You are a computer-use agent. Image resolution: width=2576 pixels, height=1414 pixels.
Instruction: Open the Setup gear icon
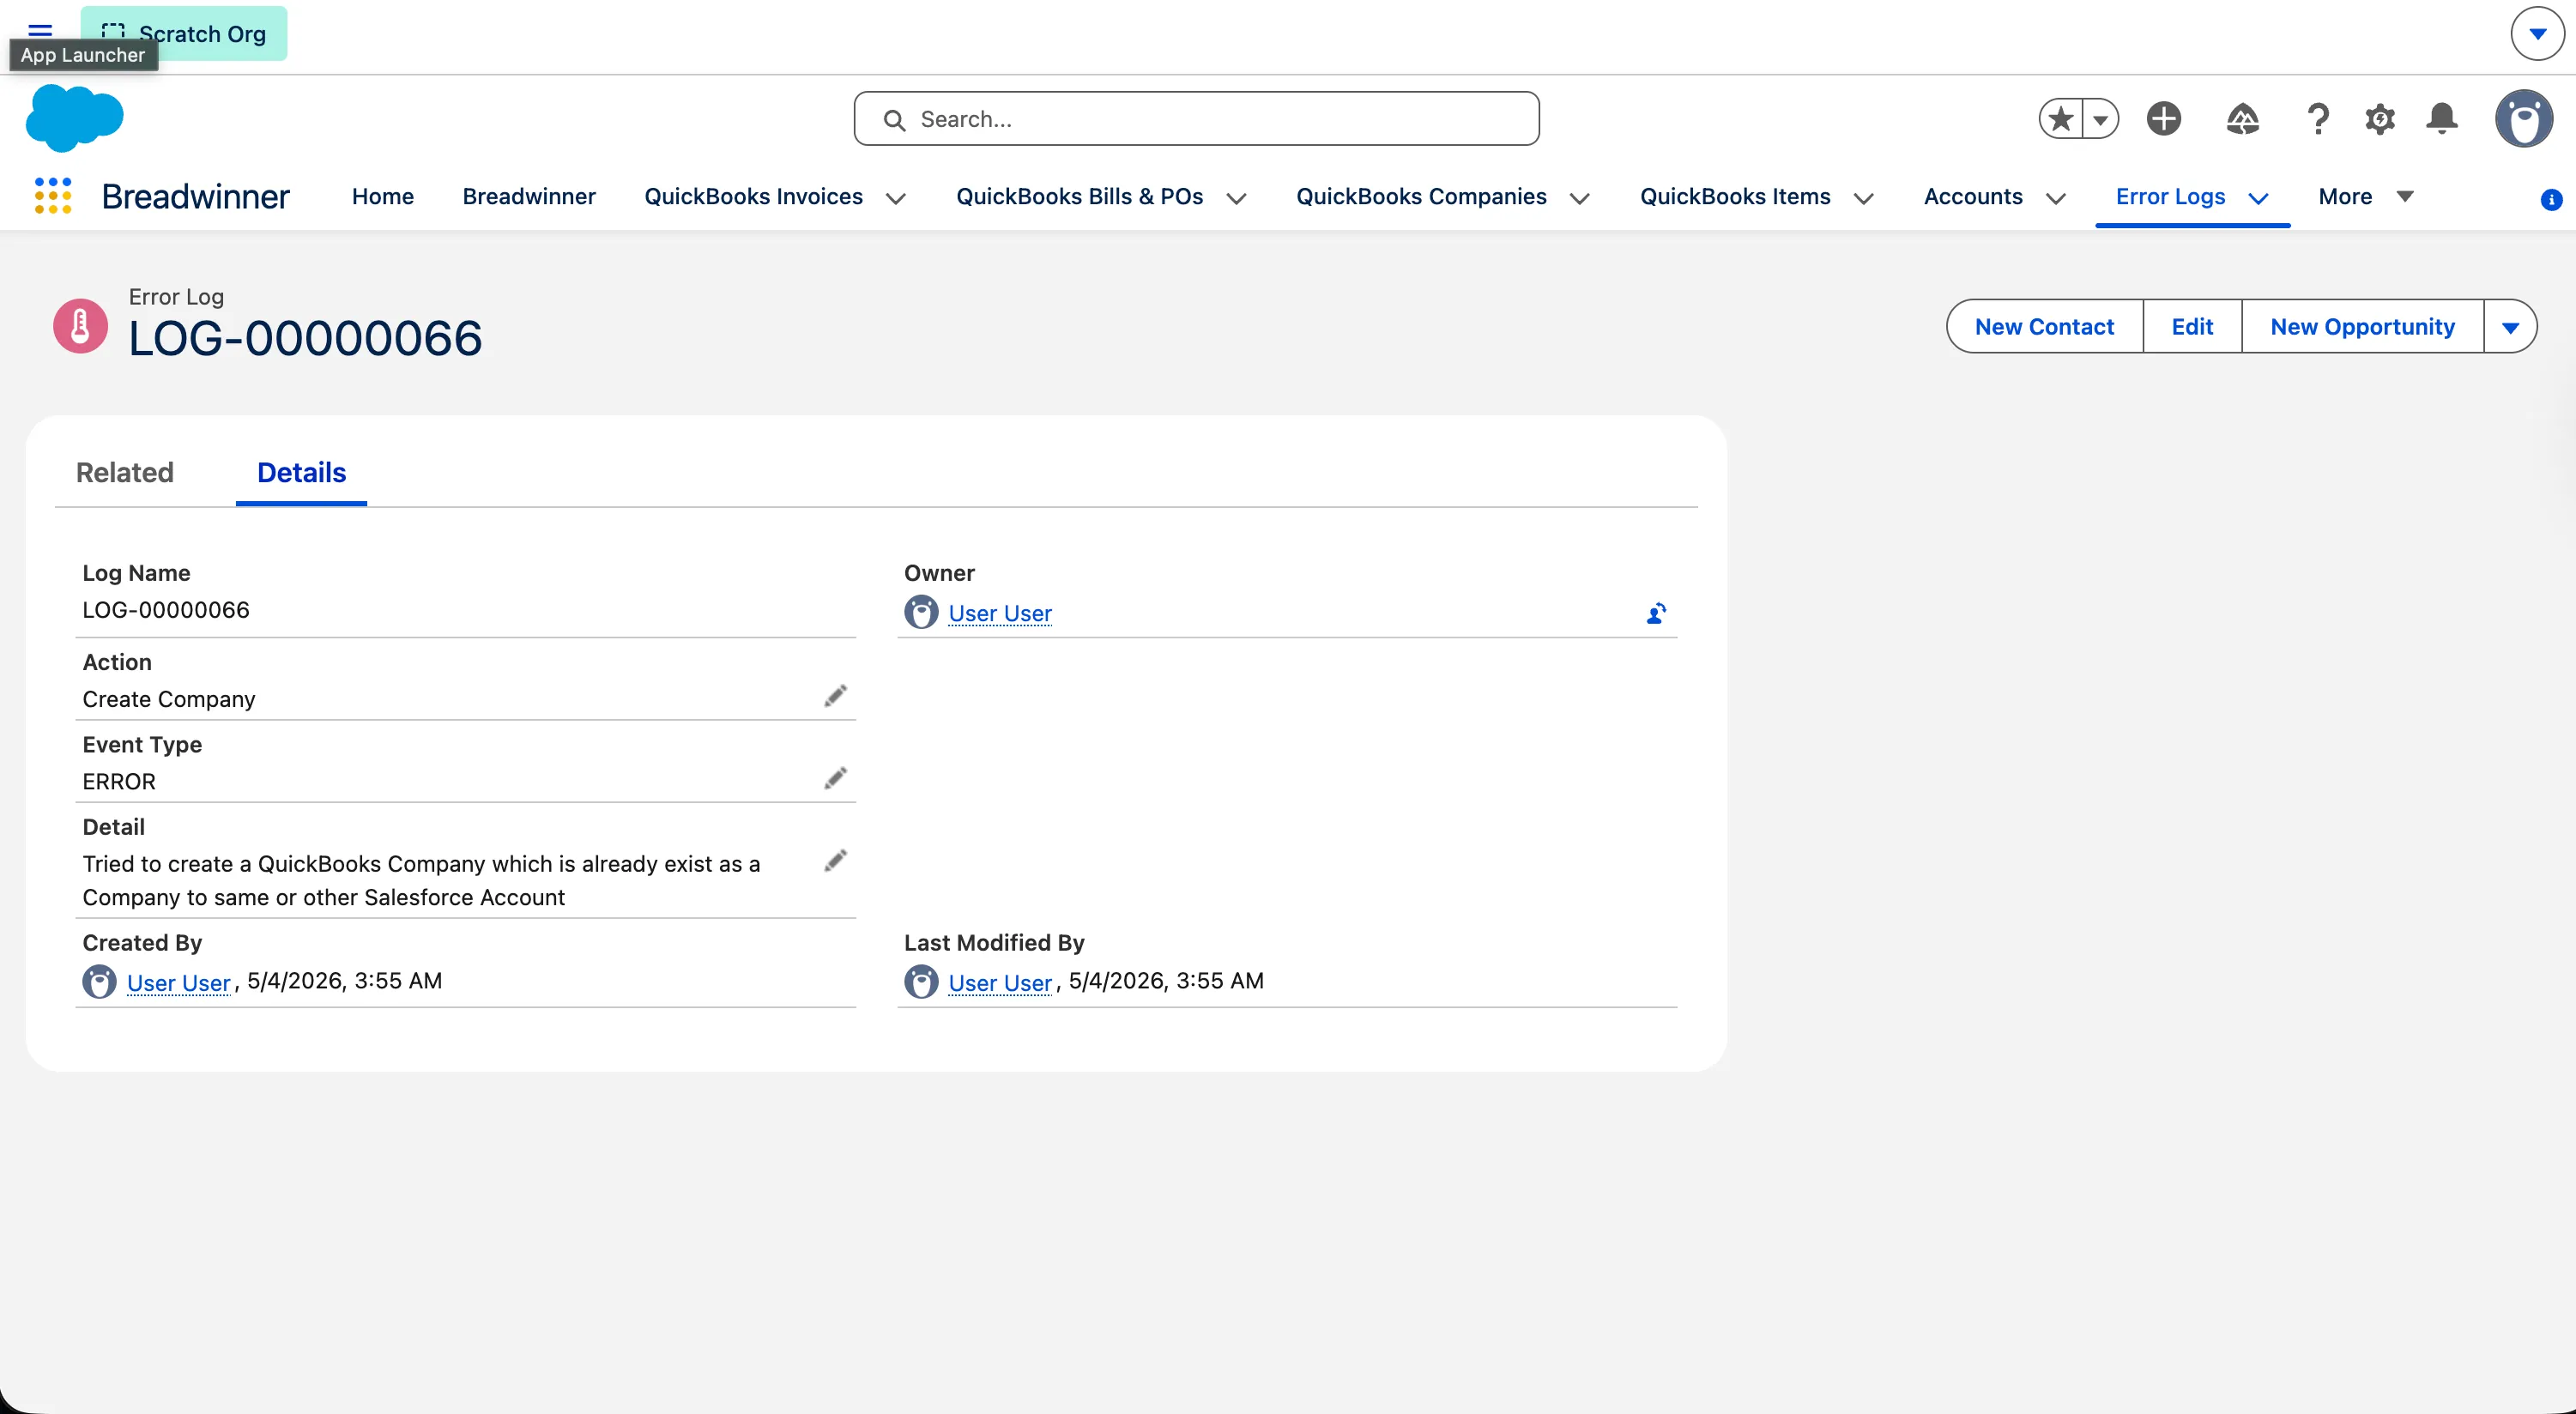(x=2380, y=119)
